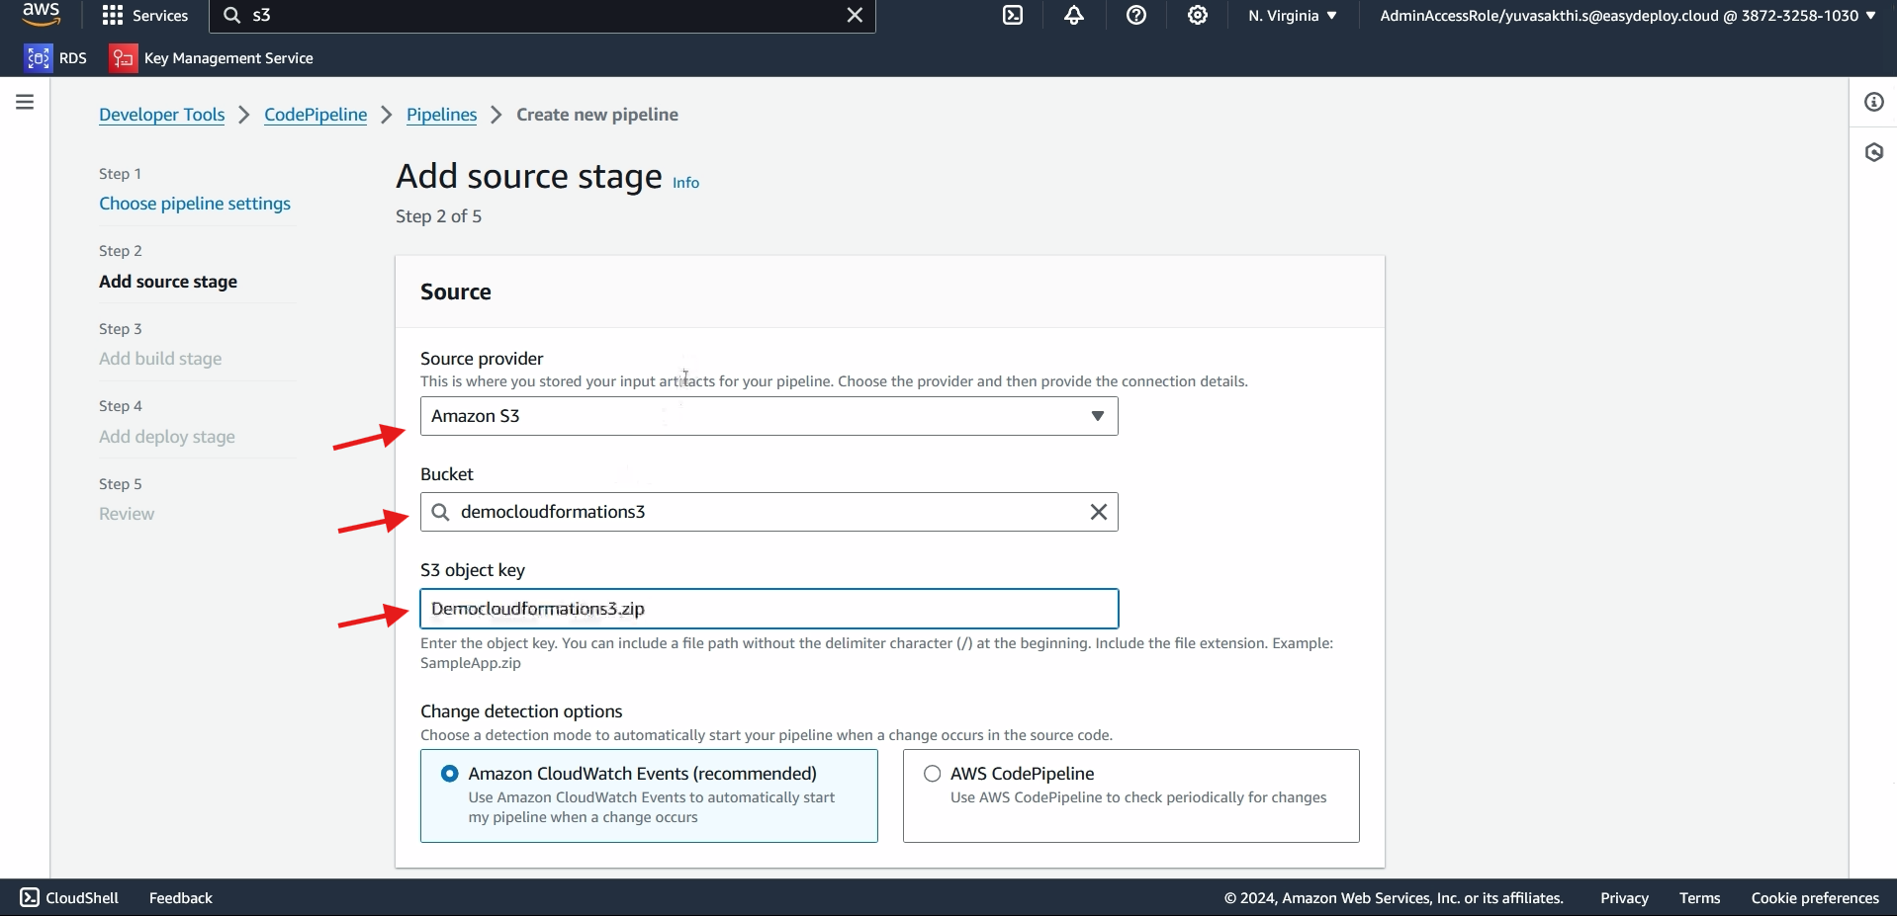Viewport: 1897px width, 916px height.
Task: Open the help question mark menu
Action: point(1136,16)
